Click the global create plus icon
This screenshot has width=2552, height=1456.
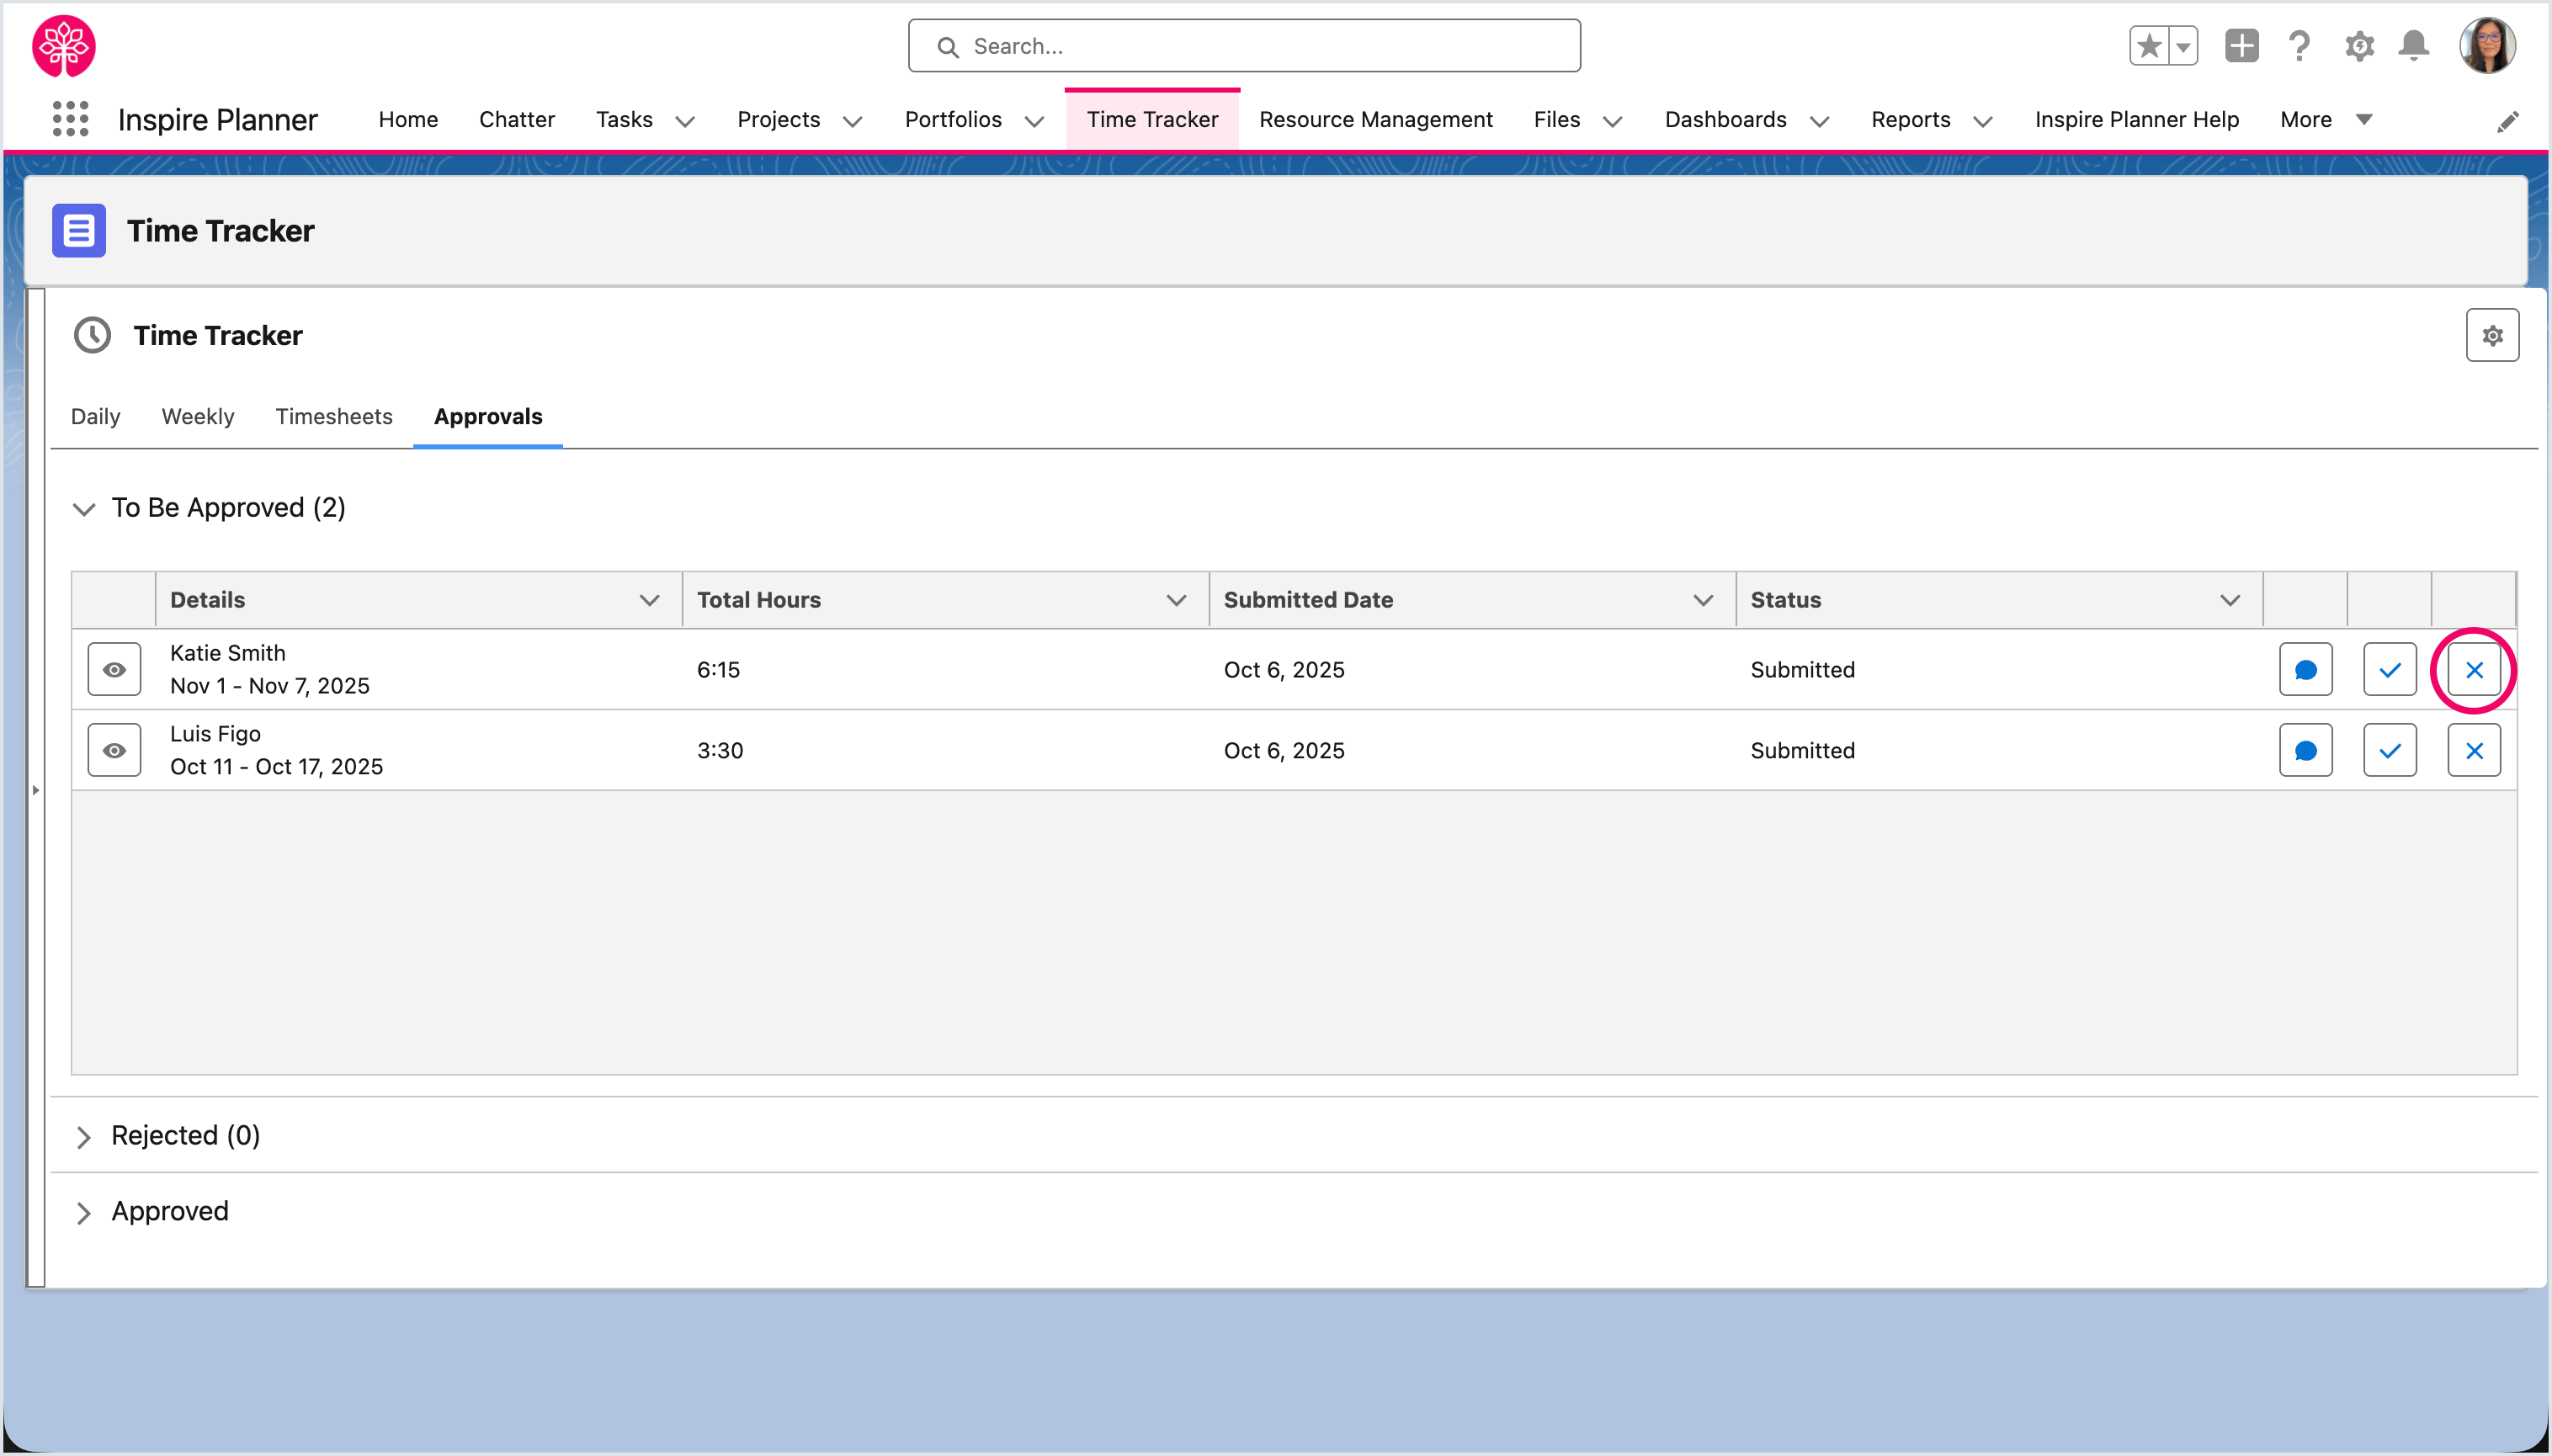click(x=2241, y=46)
